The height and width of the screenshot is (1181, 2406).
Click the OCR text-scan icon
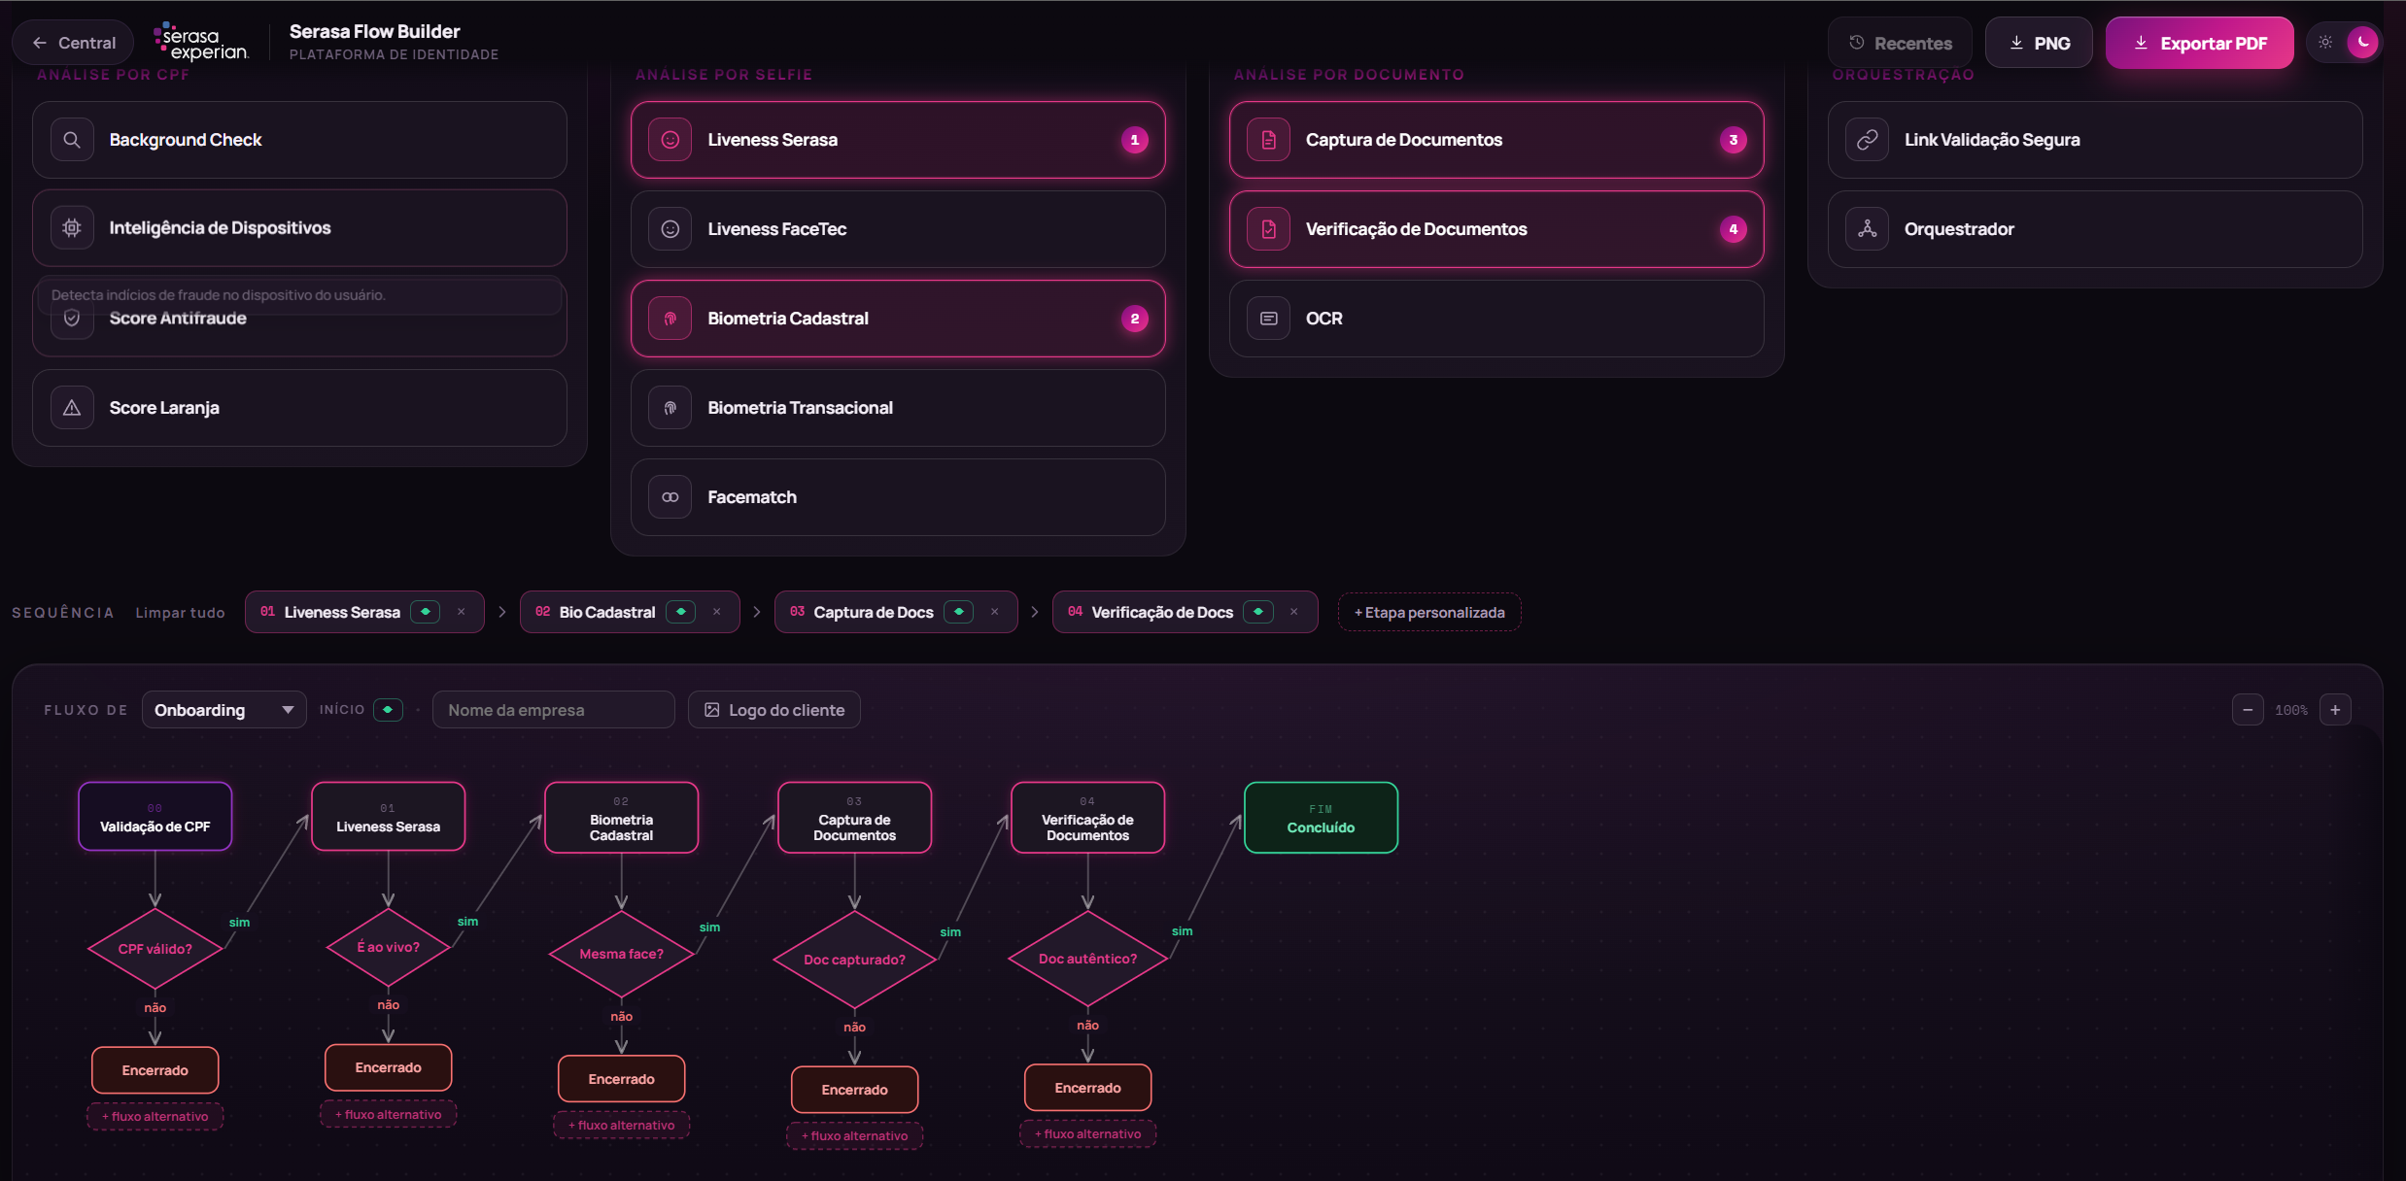[1269, 319]
